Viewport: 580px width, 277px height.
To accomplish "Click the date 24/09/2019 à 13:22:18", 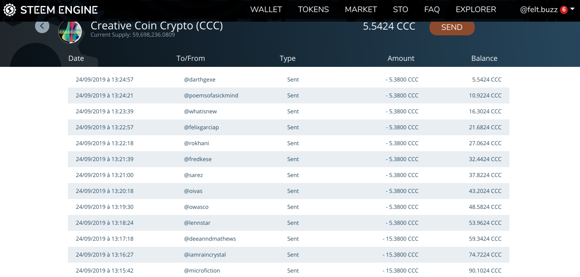I will pos(104,143).
